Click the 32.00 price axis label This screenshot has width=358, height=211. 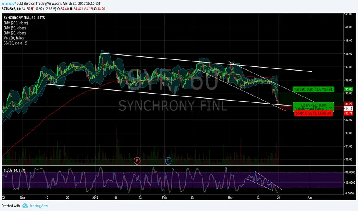pos(349,133)
